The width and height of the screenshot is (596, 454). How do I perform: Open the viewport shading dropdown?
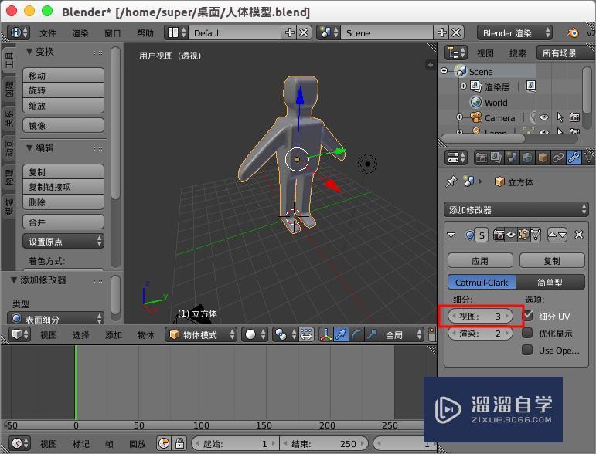[254, 334]
